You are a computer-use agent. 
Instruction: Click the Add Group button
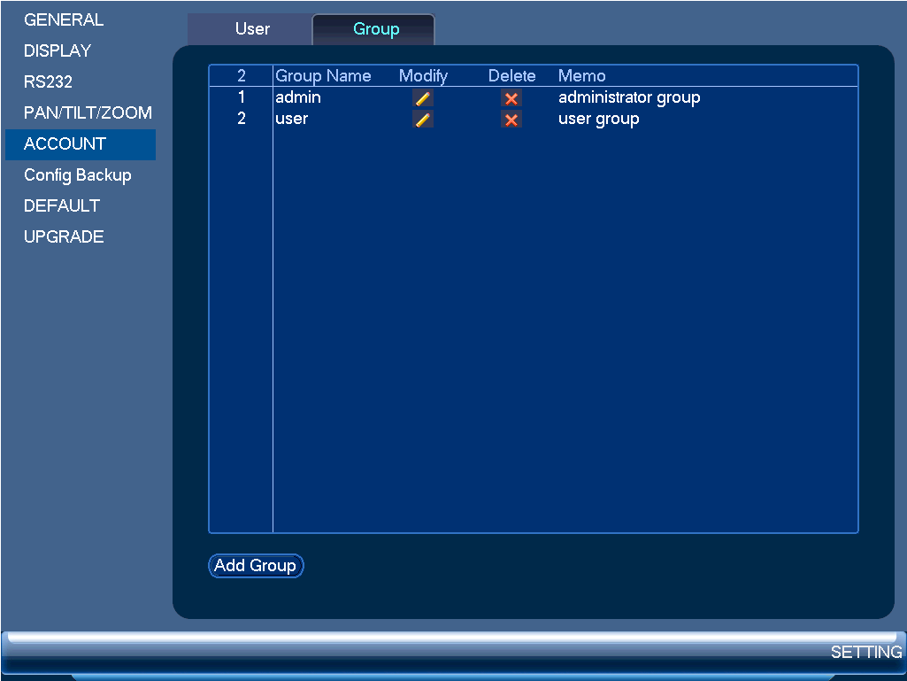(x=256, y=565)
